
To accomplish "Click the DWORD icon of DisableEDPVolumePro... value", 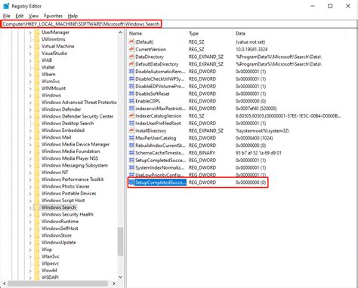I will (x=131, y=86).
